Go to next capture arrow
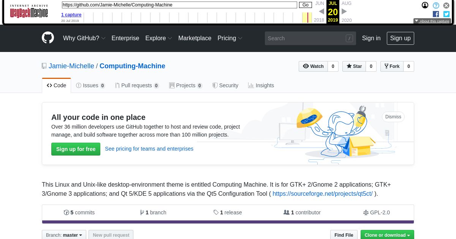Screen dimensions: 456x239 344,11
